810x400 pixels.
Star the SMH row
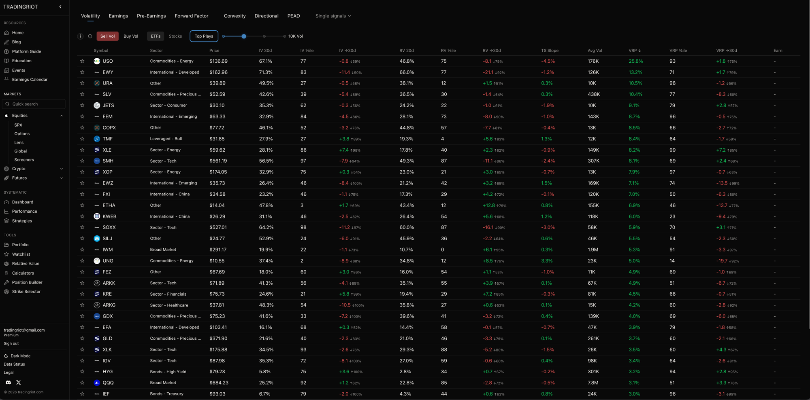click(82, 161)
